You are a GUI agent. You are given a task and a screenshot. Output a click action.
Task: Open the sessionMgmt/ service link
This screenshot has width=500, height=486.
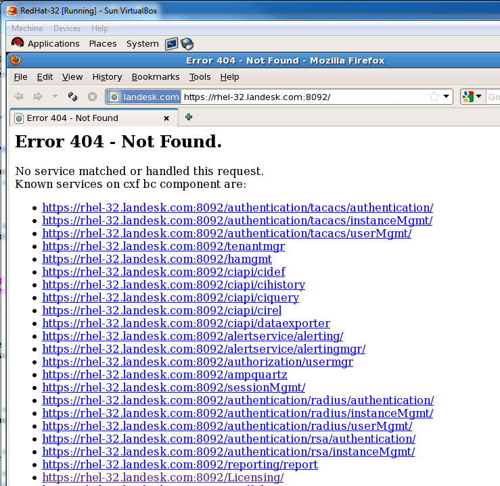pyautogui.click(x=174, y=387)
